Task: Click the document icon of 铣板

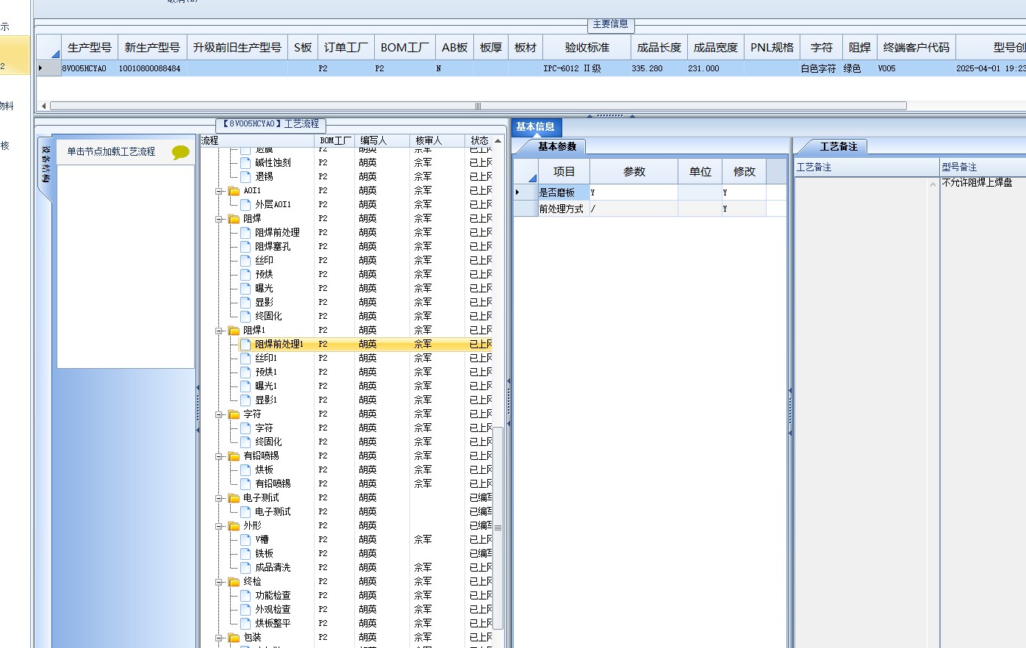Action: pyautogui.click(x=245, y=553)
